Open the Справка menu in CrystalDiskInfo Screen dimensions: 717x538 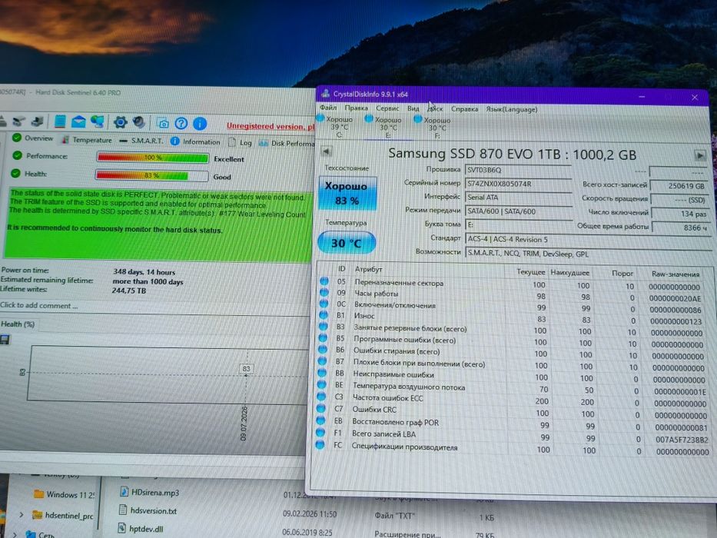click(x=464, y=109)
